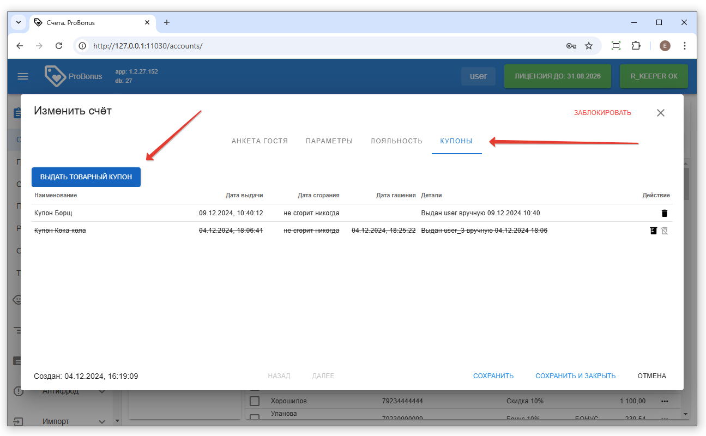This screenshot has height=436, width=706.
Task: Open row menu for Хорошилов
Action: (x=665, y=401)
